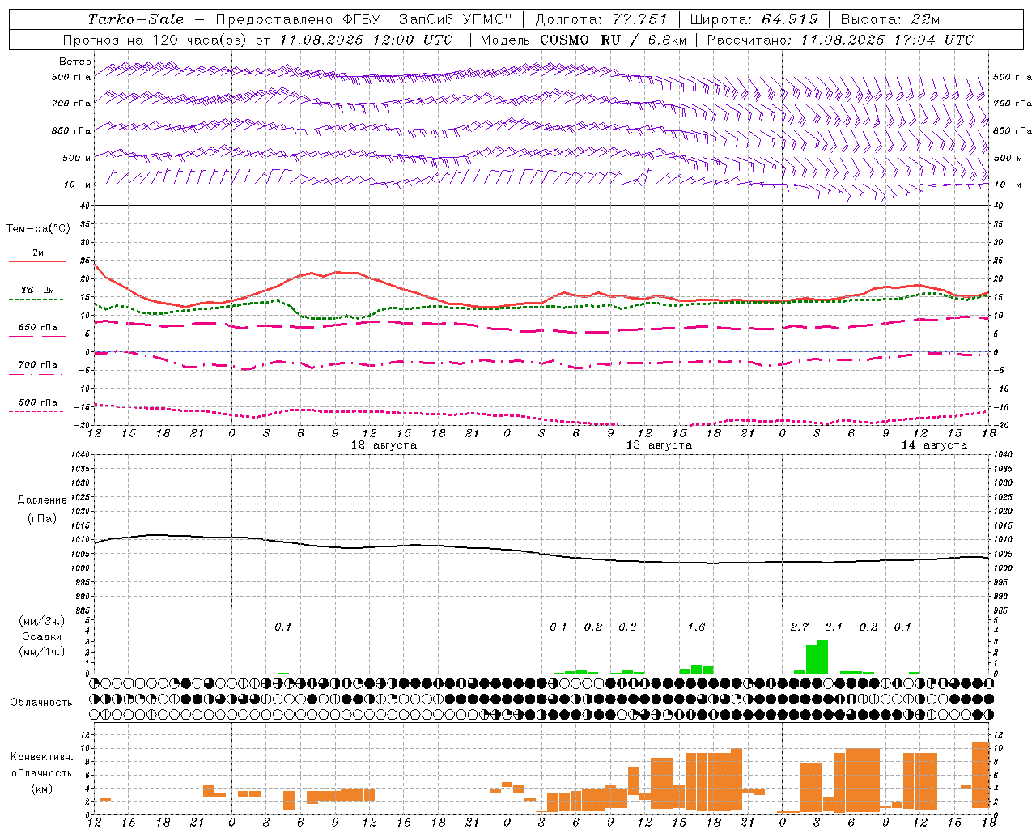Click the Конвективн. label of the convective panel
The image size is (1036, 829).
tap(42, 757)
